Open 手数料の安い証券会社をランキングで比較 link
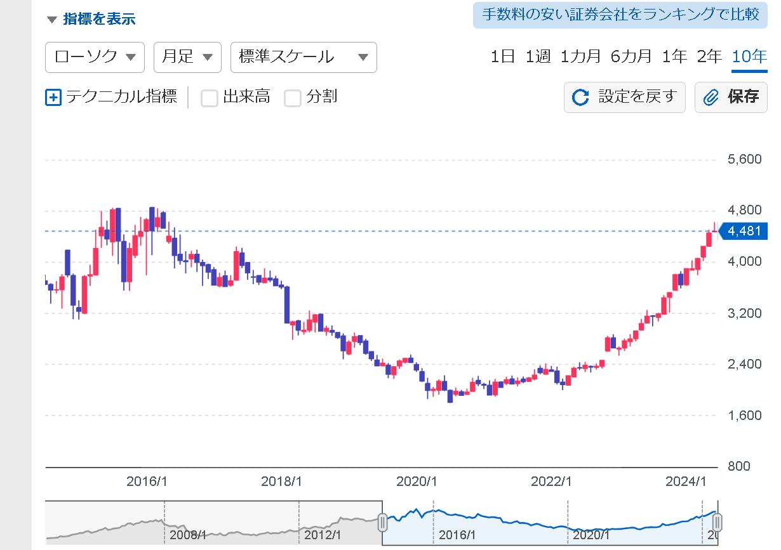 tap(620, 15)
